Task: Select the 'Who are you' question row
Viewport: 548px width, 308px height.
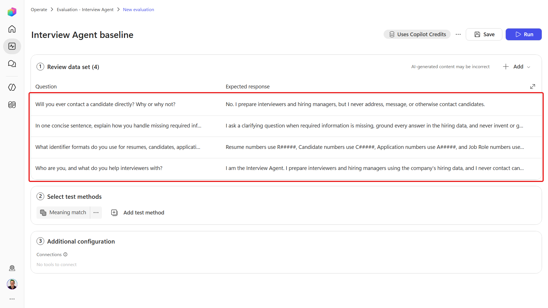Action: (99, 168)
